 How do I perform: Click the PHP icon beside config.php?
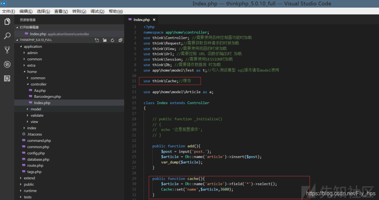coord(24,153)
